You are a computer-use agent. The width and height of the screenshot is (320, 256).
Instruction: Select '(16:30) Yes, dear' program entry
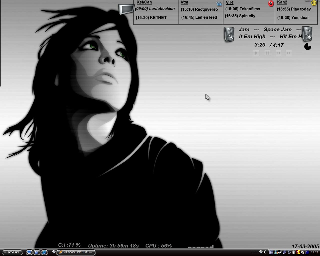click(293, 17)
